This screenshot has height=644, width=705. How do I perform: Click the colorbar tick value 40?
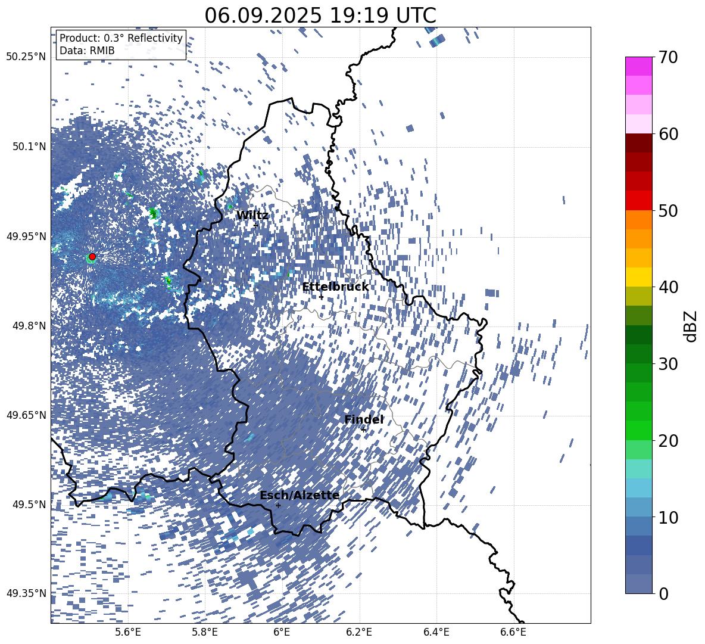tap(668, 287)
